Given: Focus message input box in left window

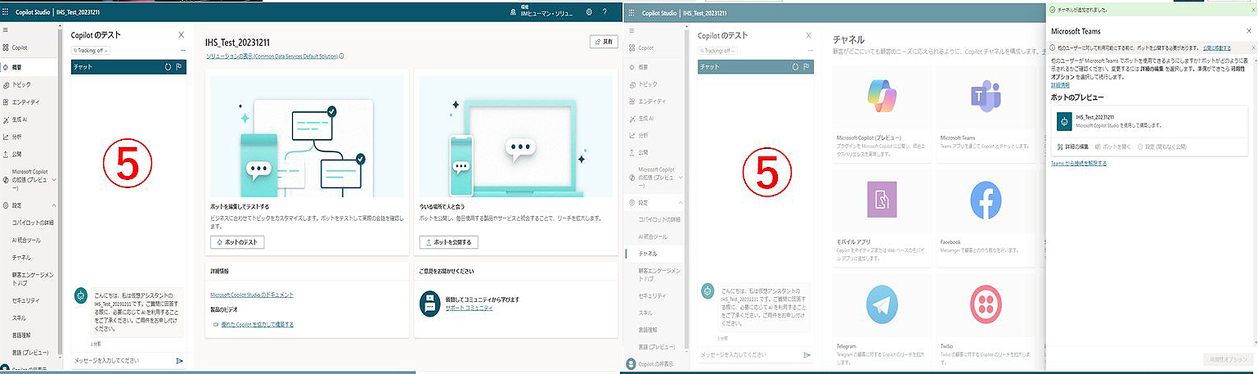Looking at the screenshot, I should pos(123,360).
